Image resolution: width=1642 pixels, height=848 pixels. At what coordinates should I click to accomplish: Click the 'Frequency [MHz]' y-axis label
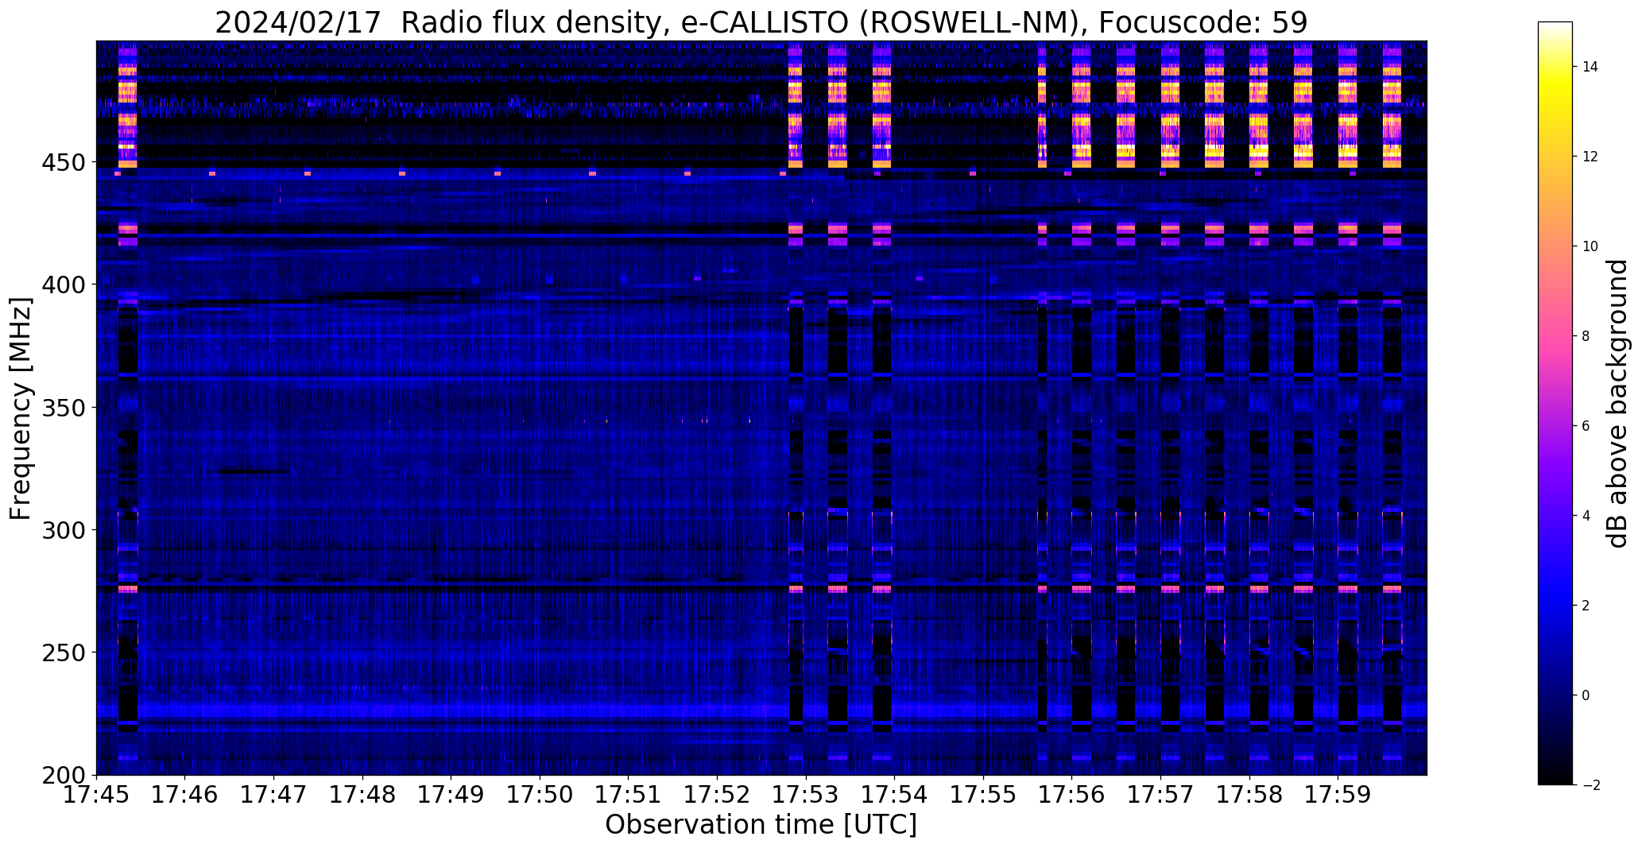click(x=21, y=409)
